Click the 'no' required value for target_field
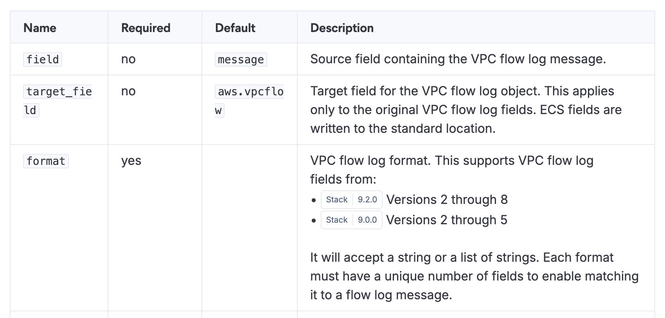Screen dimensions: 665x318 (x=128, y=91)
